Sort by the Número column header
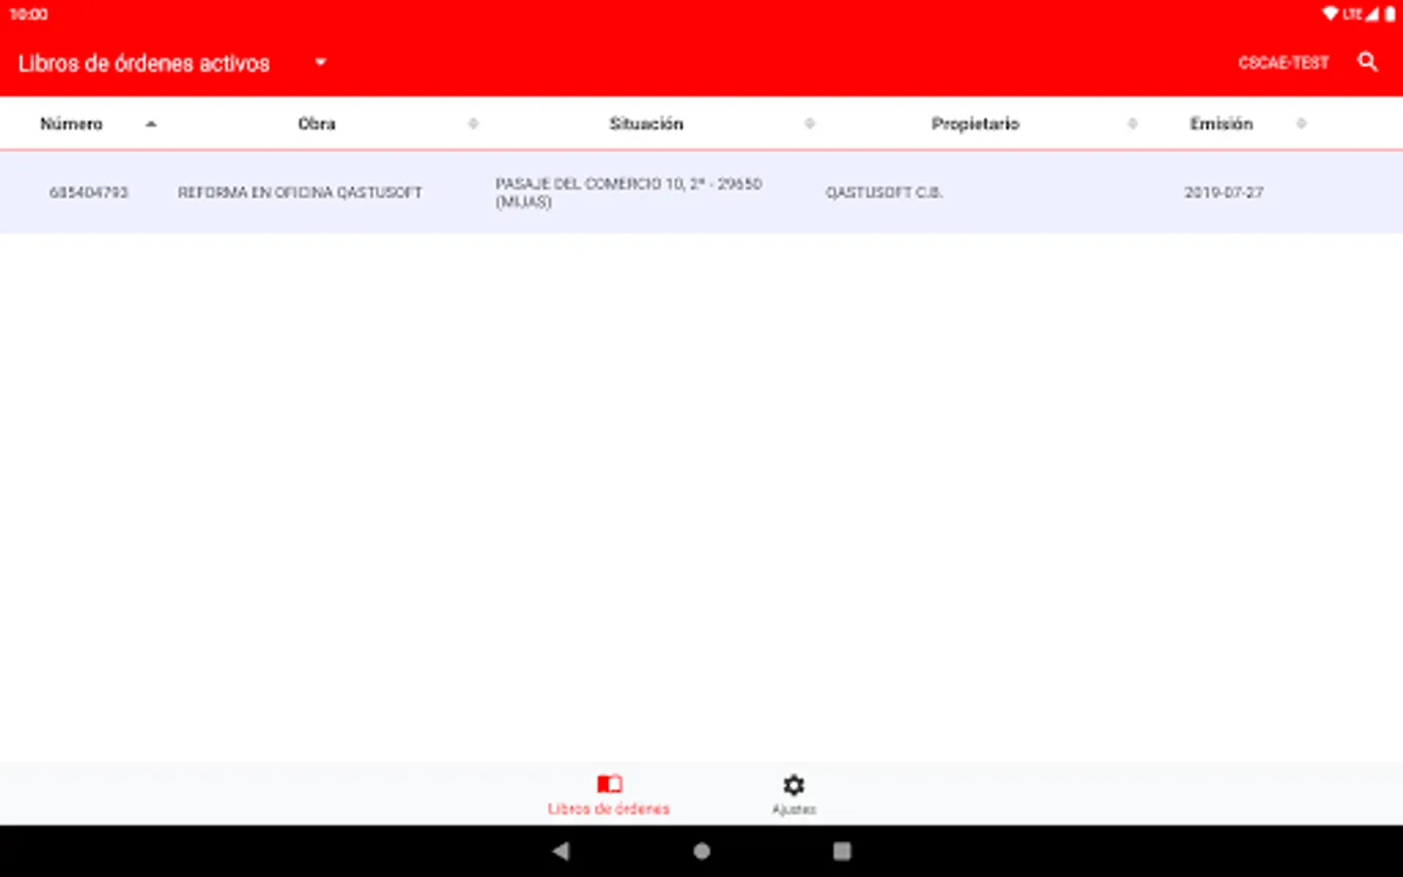 71,124
